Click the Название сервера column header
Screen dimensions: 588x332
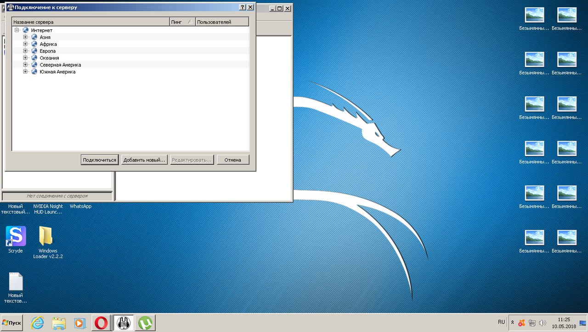point(90,22)
